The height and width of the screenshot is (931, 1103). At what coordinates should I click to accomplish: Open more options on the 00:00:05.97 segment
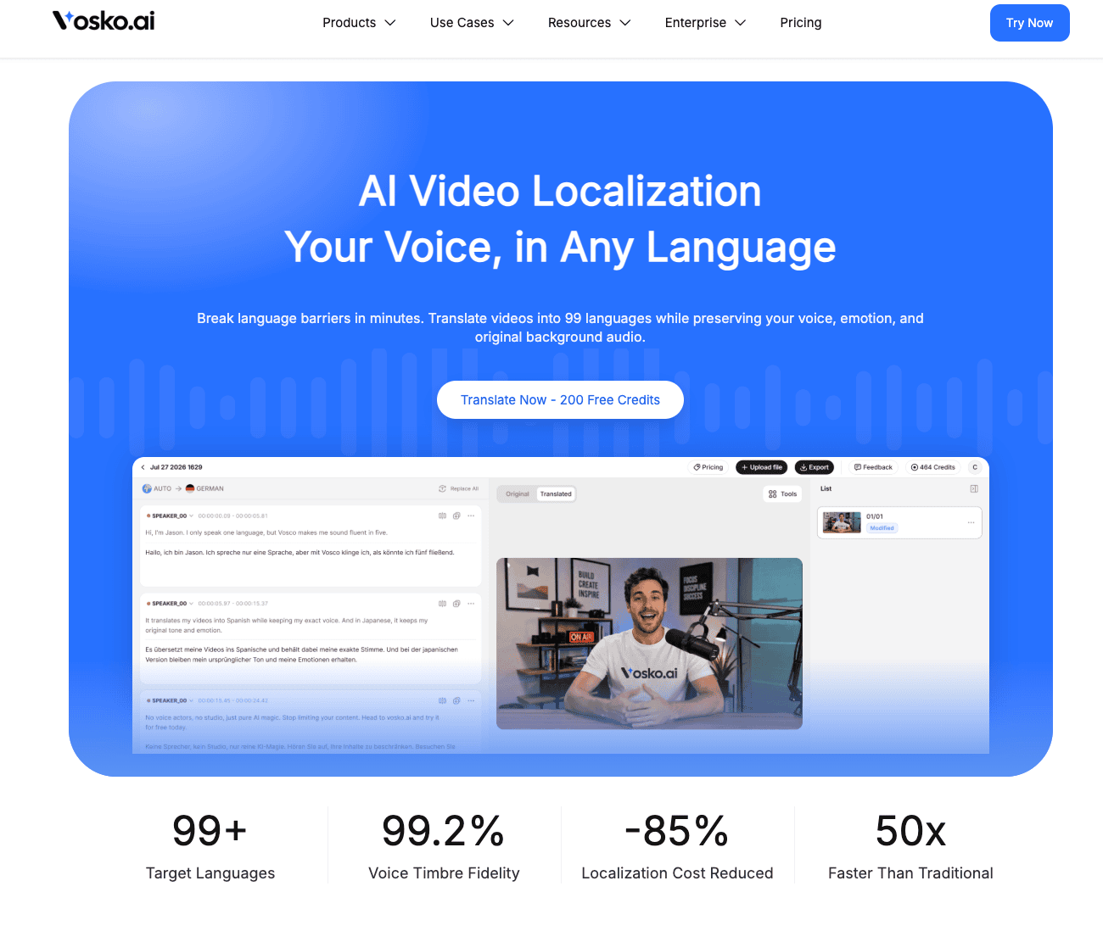(x=471, y=604)
